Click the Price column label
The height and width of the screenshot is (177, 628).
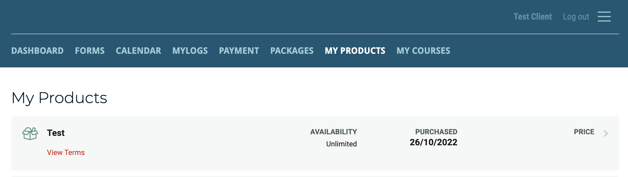(x=584, y=132)
